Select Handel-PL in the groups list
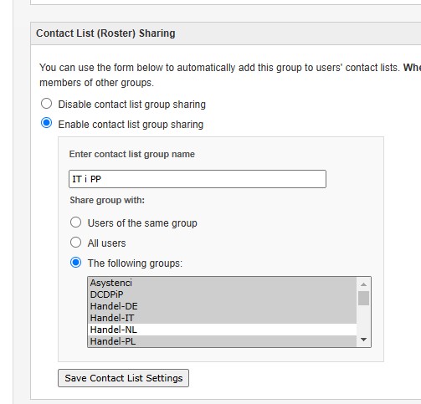The image size is (421, 404). coord(222,341)
